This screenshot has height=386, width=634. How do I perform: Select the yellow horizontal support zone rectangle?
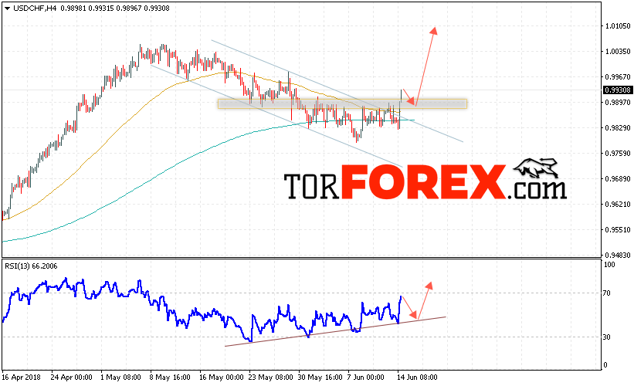coord(342,104)
